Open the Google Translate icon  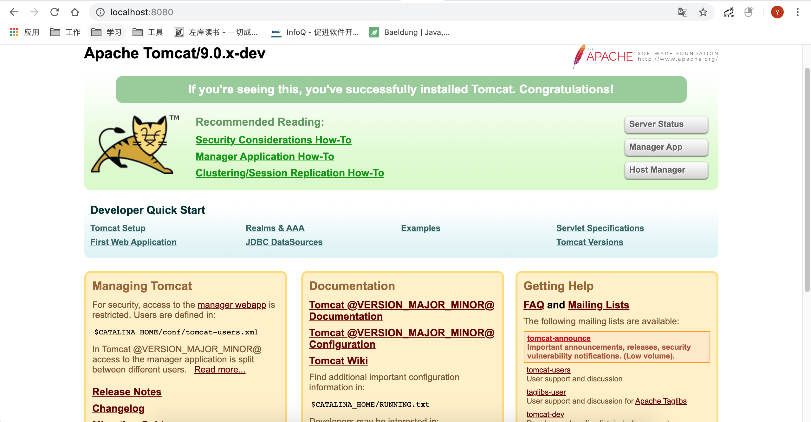(683, 12)
